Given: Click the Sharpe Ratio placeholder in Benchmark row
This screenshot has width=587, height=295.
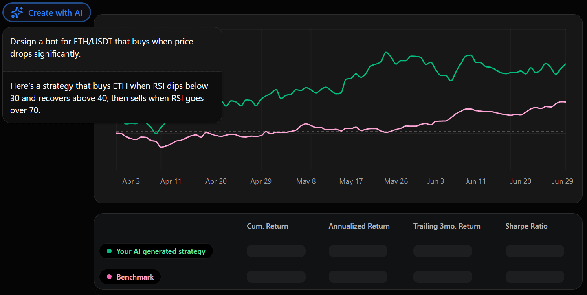Looking at the screenshot, I should pyautogui.click(x=534, y=277).
